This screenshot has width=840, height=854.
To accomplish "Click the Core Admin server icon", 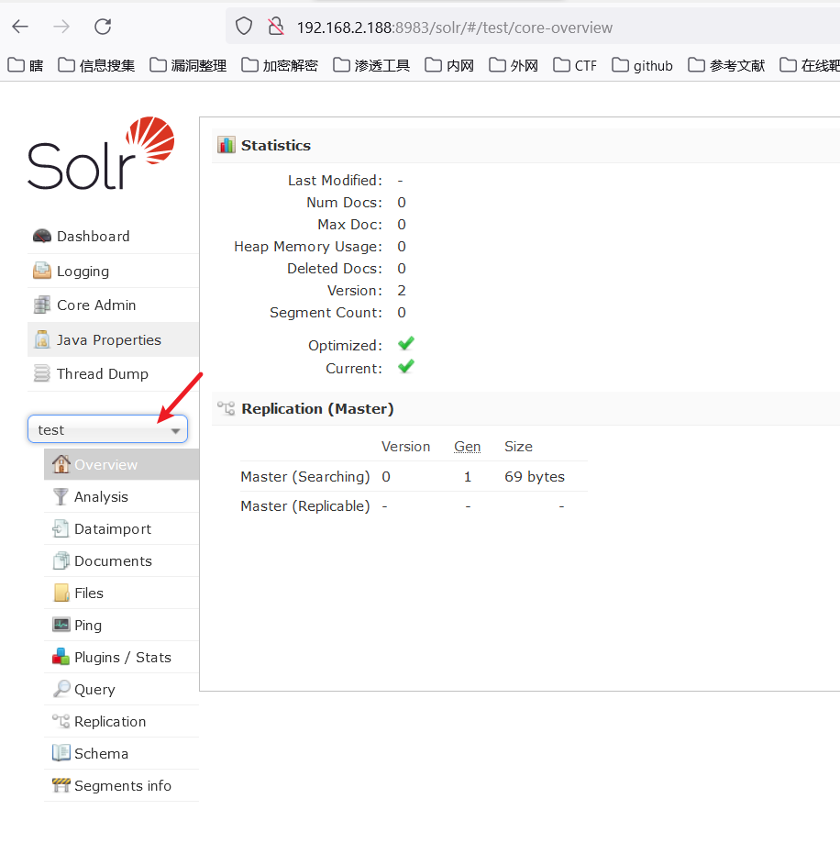I will coord(42,305).
